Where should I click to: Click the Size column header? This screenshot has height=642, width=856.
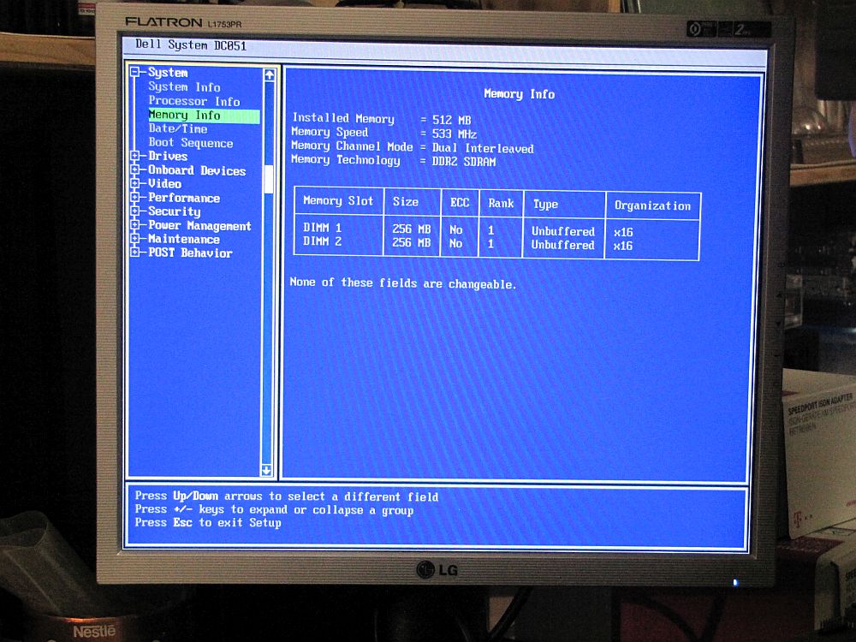pos(406,201)
